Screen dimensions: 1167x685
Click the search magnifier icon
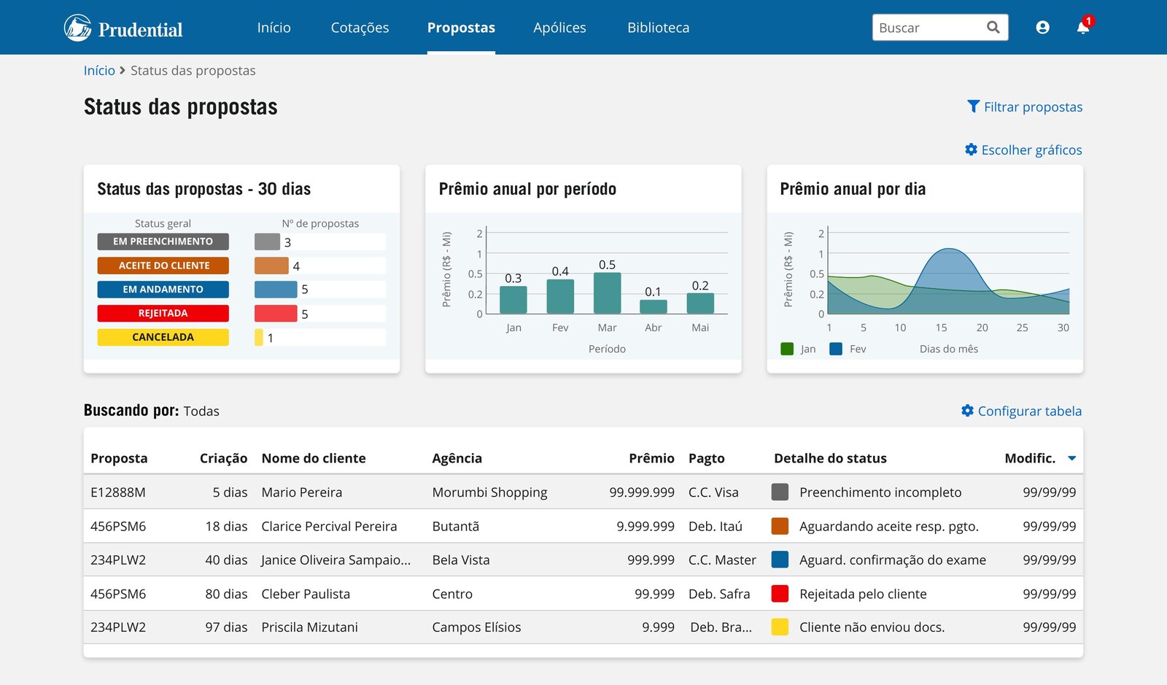(x=993, y=28)
